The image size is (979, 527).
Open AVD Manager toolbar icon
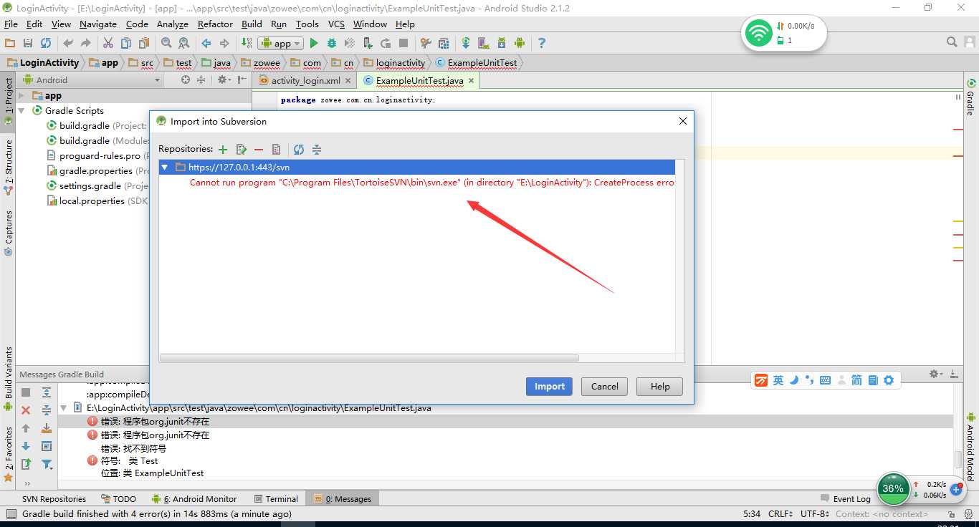tap(484, 43)
